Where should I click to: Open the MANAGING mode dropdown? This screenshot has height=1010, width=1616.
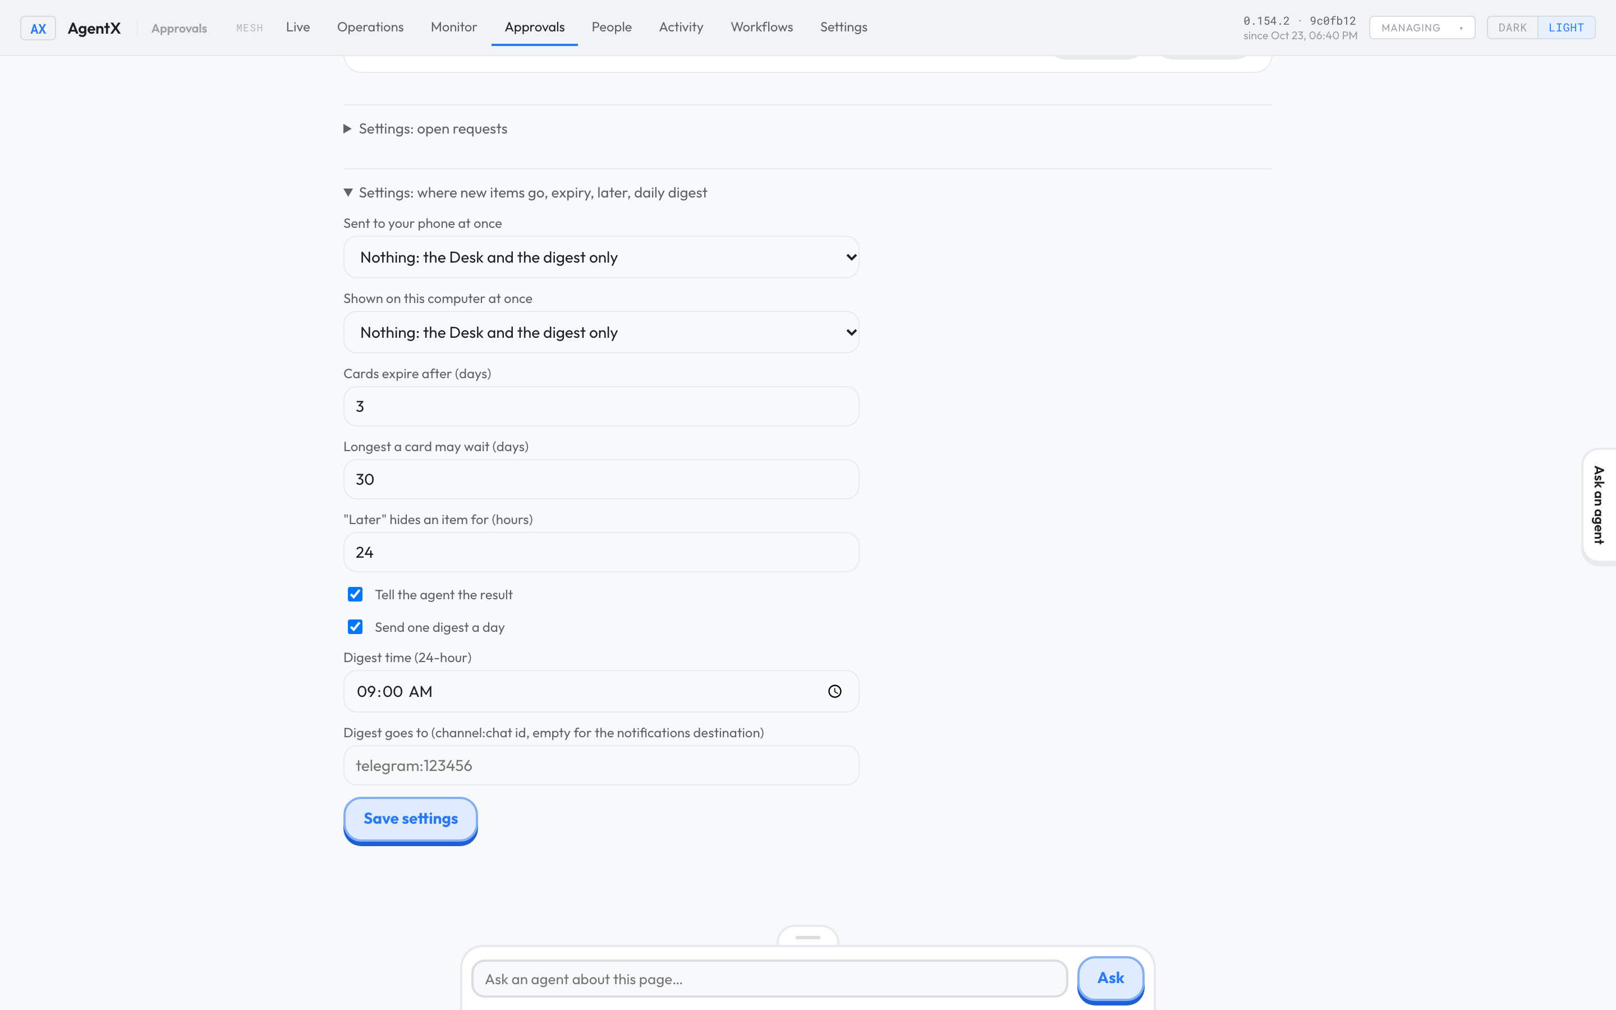point(1422,28)
